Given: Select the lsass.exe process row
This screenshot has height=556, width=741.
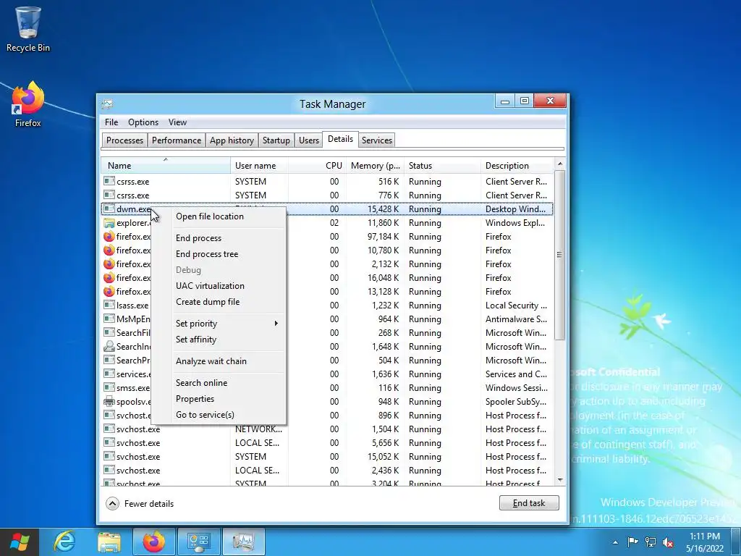Looking at the screenshot, I should point(327,306).
